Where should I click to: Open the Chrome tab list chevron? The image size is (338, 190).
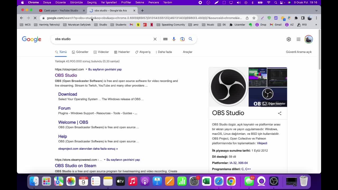316,11
